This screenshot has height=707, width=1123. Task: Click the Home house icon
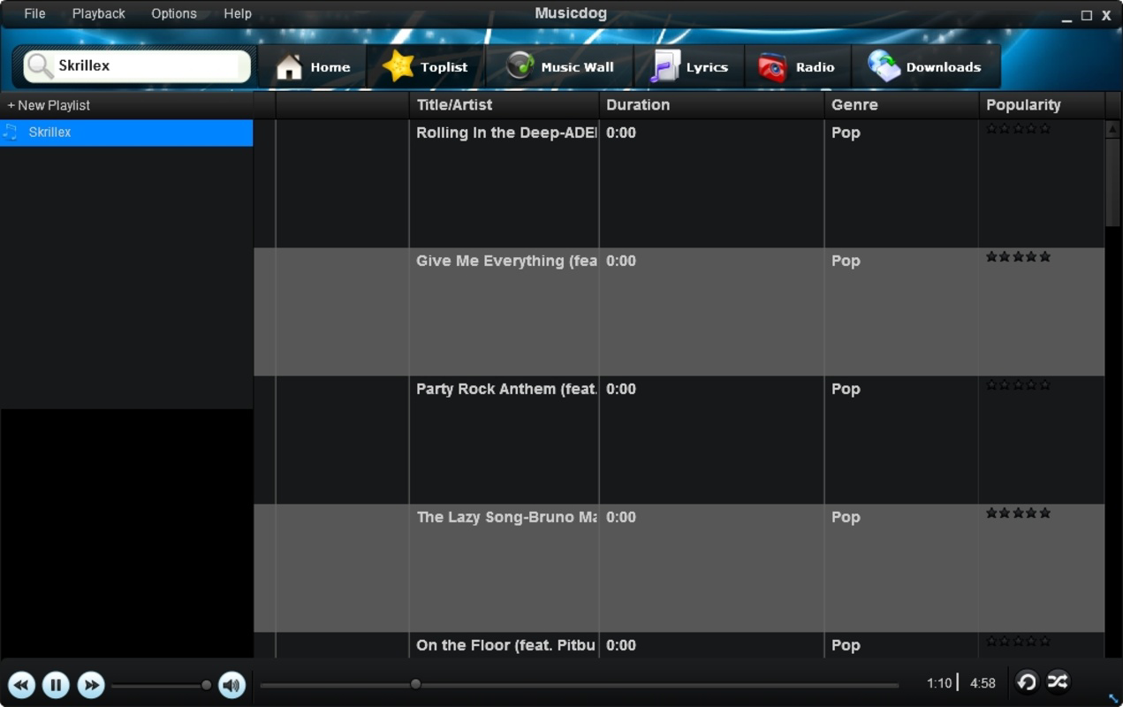click(289, 67)
